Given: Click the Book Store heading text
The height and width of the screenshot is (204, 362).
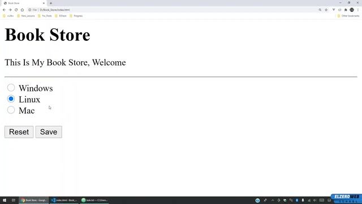Looking at the screenshot, I should pos(48,35).
